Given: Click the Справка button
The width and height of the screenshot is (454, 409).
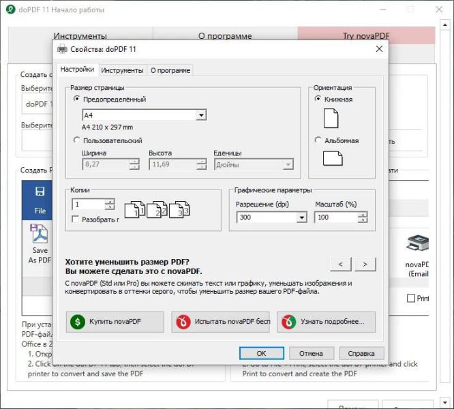Looking at the screenshot, I should [361, 353].
